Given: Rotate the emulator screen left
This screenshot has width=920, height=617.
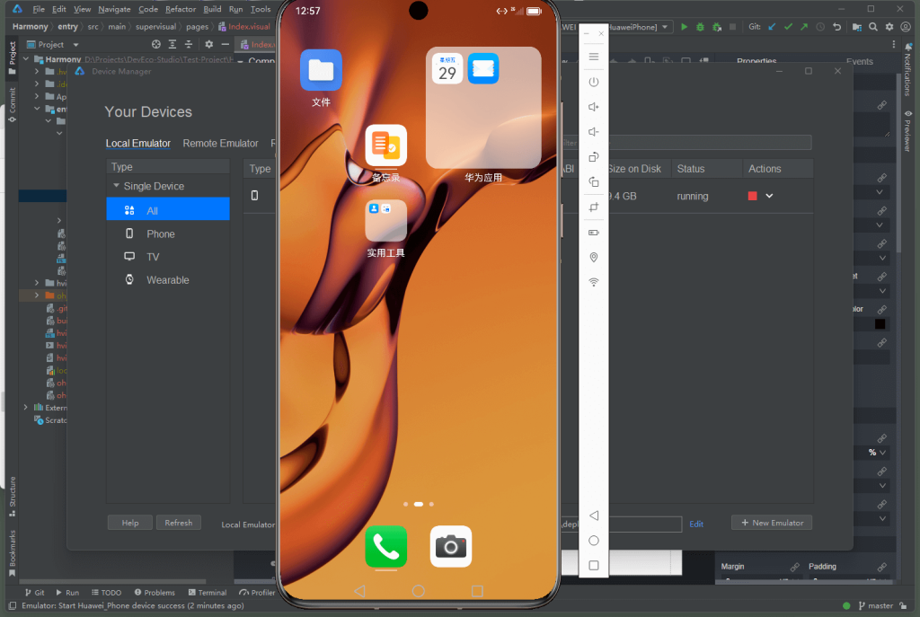Looking at the screenshot, I should pos(594,157).
